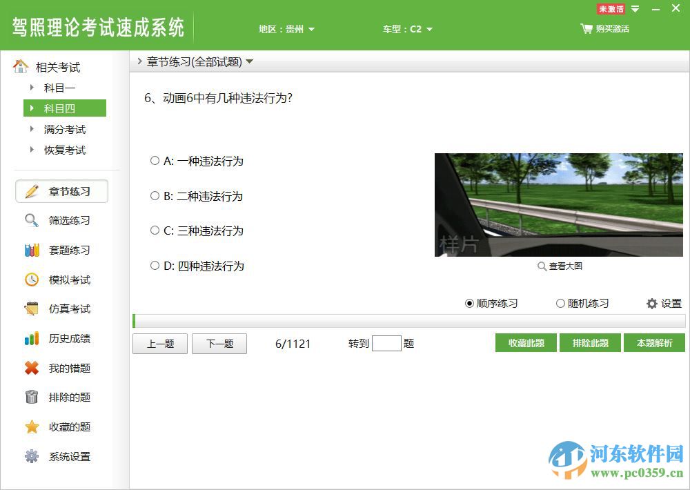Image resolution: width=690 pixels, height=490 pixels.
Task: Open 仿真考试 simulation exam
Action: [61, 309]
